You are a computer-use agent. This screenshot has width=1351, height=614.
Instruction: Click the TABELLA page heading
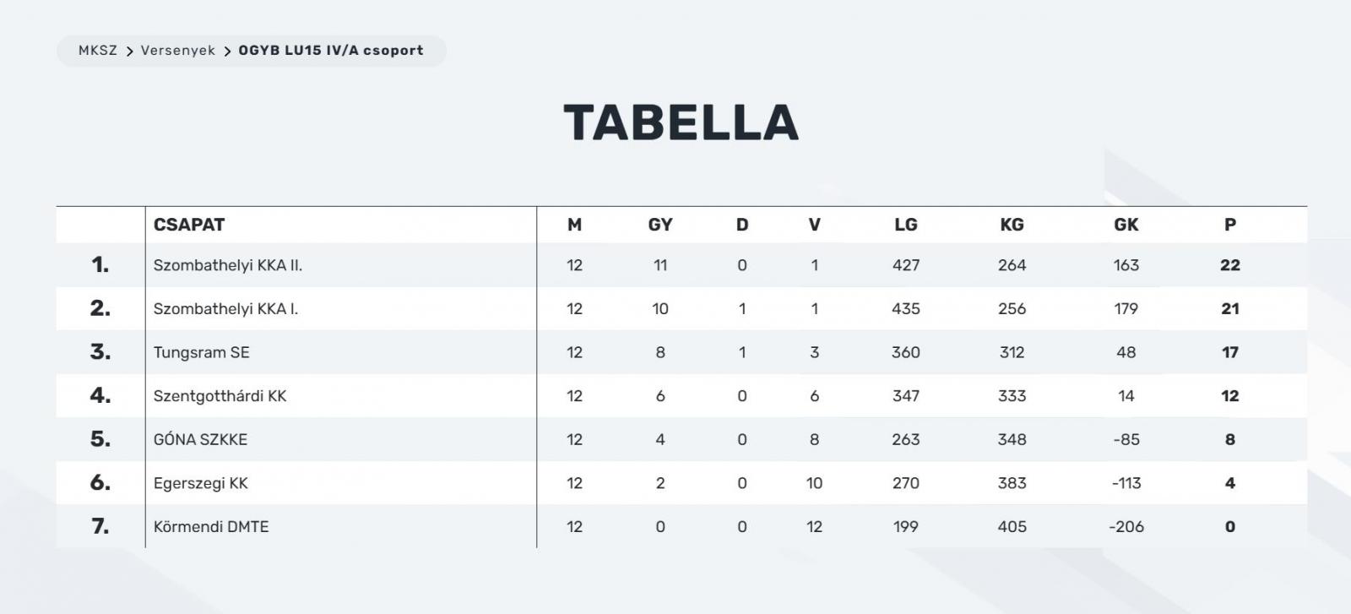(x=681, y=122)
